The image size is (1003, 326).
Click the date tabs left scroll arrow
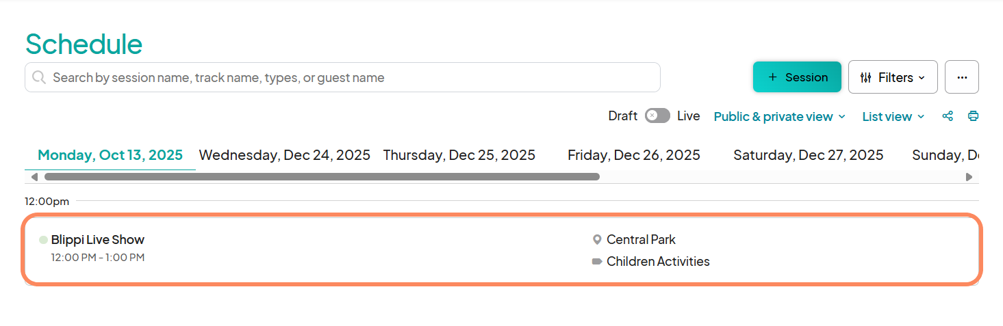pos(34,177)
